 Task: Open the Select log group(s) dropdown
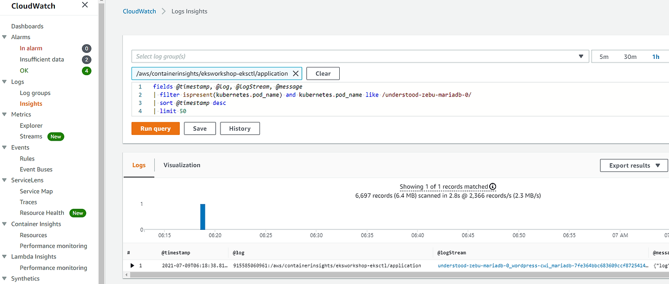pyautogui.click(x=360, y=56)
